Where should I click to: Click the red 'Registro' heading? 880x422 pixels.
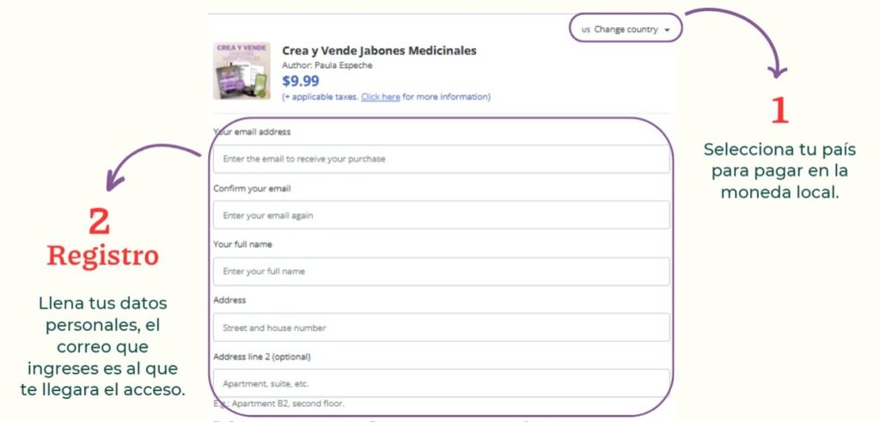point(103,256)
